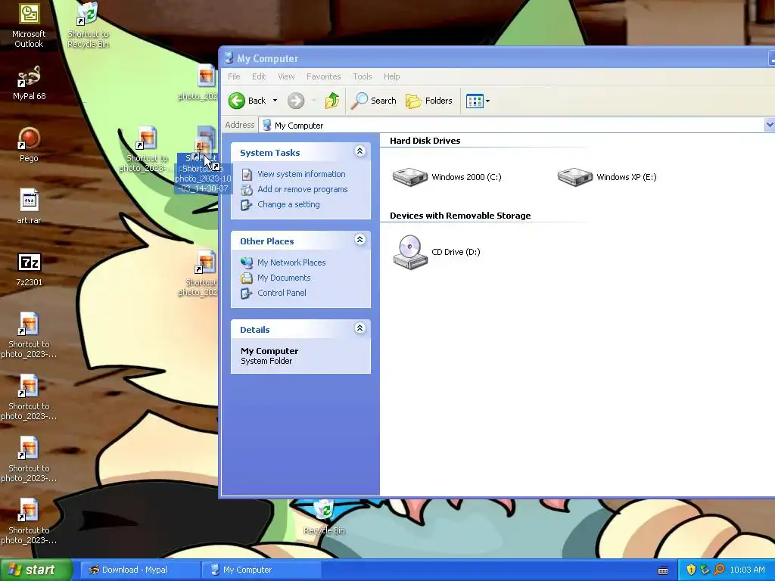This screenshot has height=581, width=775.
Task: Open the Help menu
Action: click(x=392, y=76)
